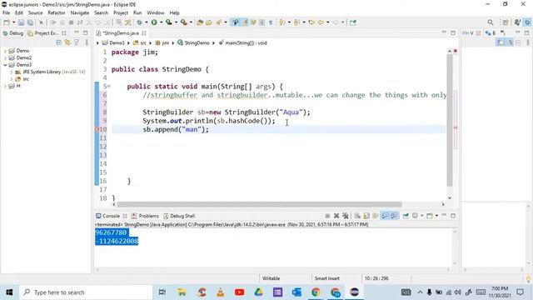533x300 pixels.
Task: Click the volume speaker icon in system tray
Action: point(458,292)
